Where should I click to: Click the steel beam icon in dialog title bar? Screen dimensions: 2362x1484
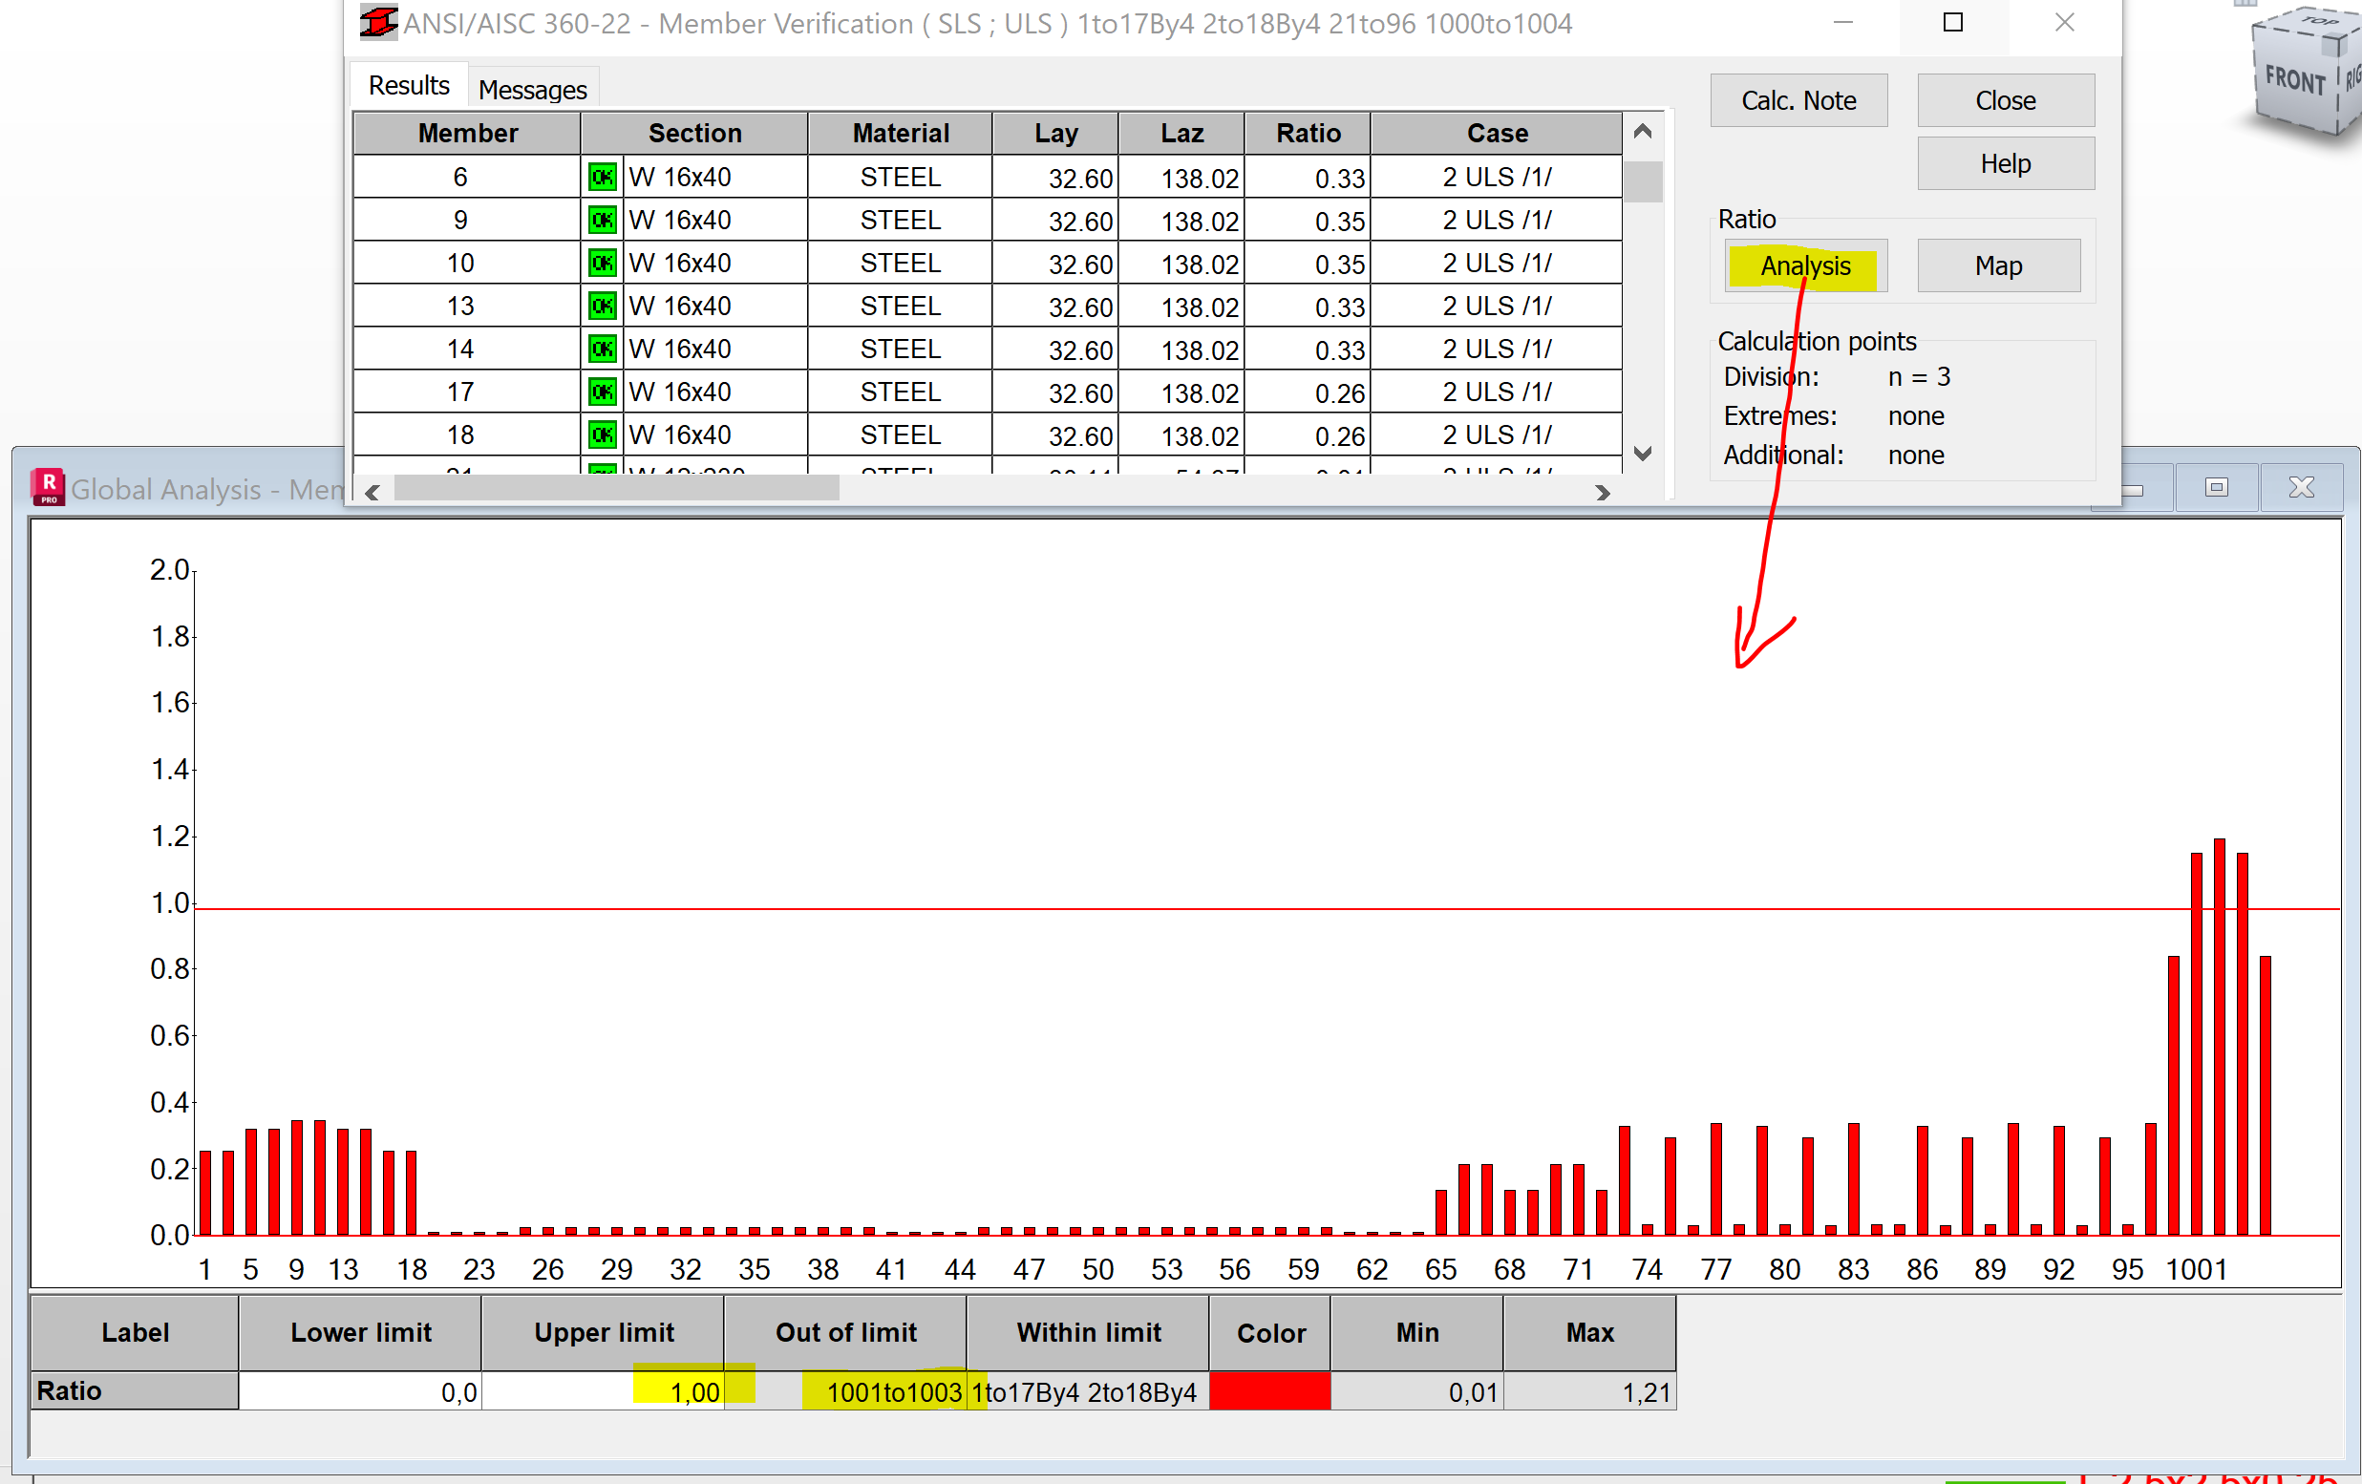click(x=377, y=23)
